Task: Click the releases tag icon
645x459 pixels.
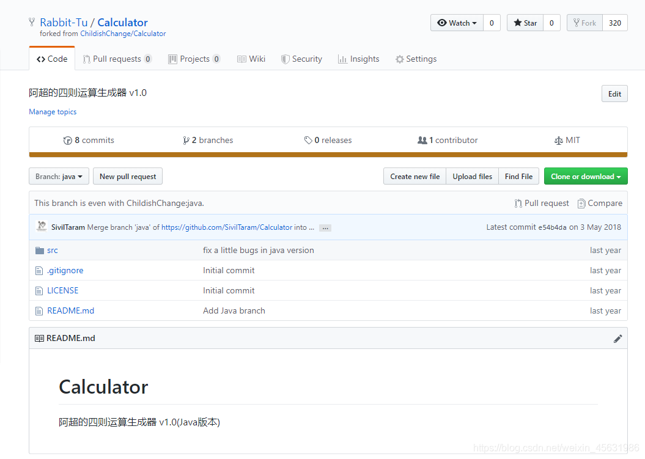Action: coord(308,141)
